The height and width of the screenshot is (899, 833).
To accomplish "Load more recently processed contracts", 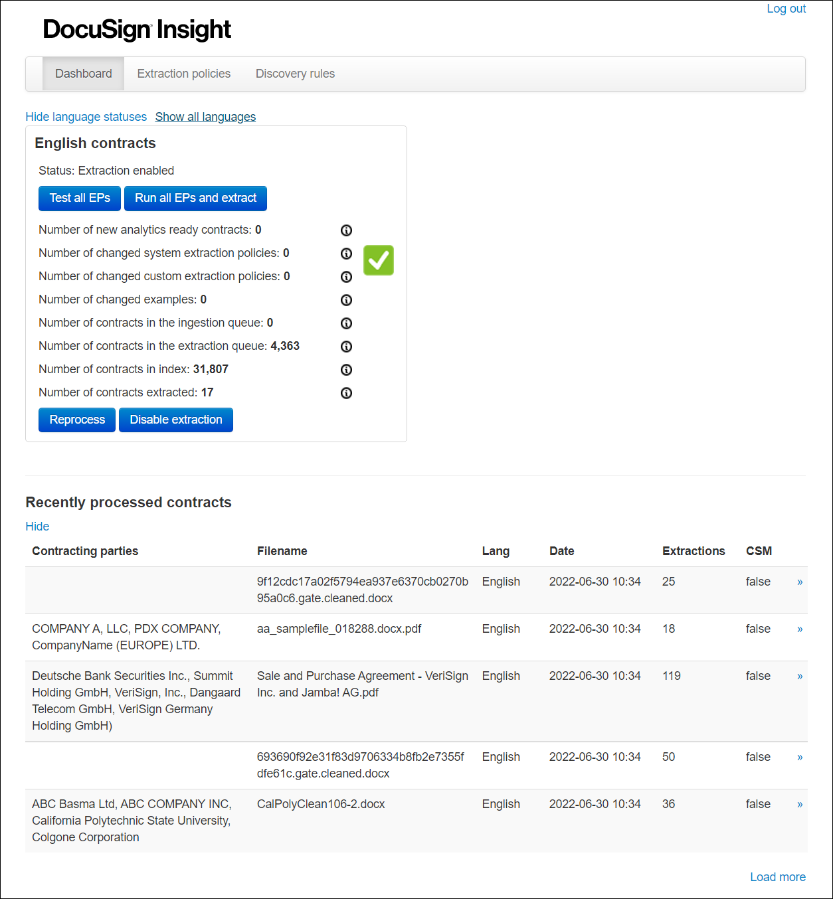I will click(x=777, y=876).
